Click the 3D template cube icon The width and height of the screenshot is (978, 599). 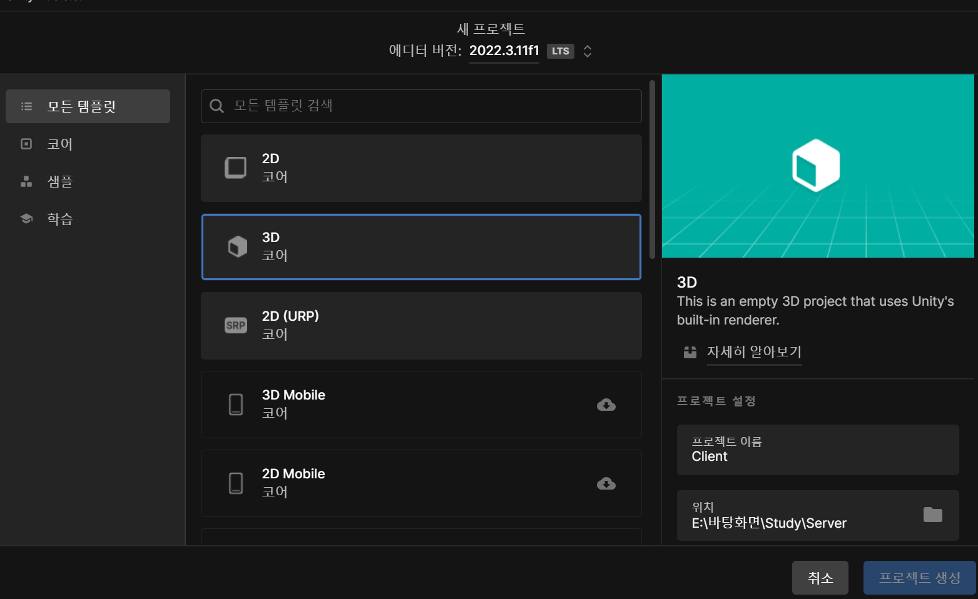[x=237, y=246]
